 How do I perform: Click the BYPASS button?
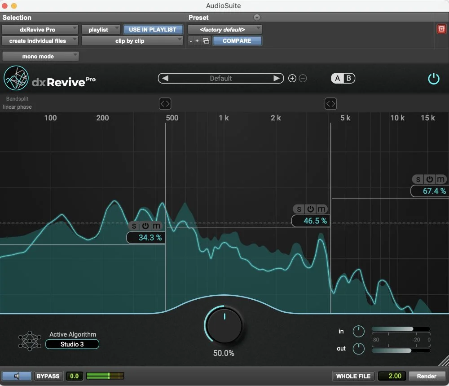tap(48, 376)
